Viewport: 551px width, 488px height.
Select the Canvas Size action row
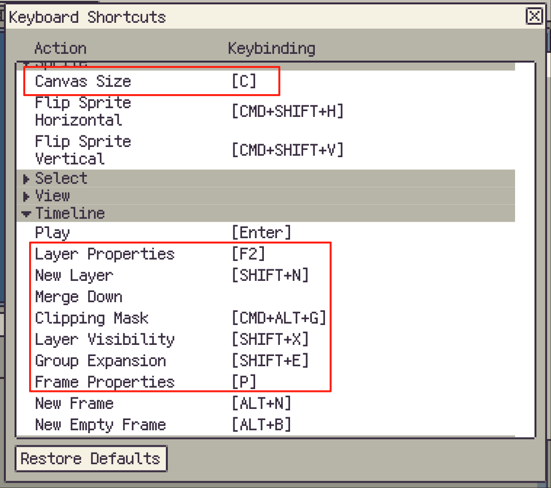pos(83,81)
